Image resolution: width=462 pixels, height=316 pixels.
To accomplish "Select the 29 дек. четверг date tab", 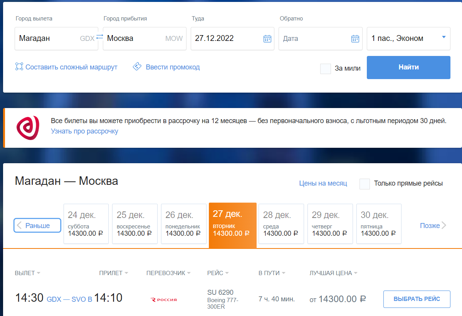I will coord(330,224).
